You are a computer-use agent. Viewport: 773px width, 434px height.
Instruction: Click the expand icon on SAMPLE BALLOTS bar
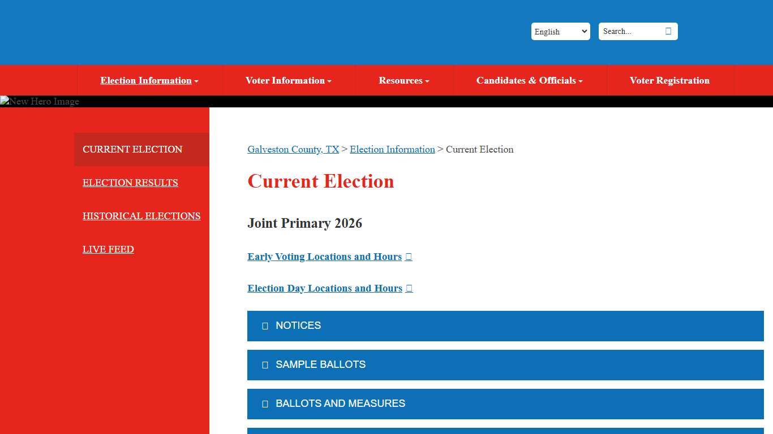click(x=265, y=364)
